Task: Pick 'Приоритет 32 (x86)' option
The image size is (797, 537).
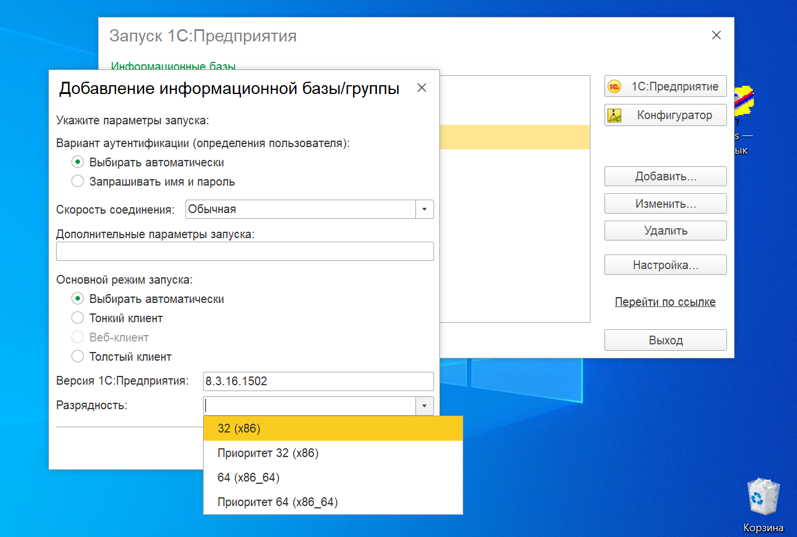Action: point(333,453)
